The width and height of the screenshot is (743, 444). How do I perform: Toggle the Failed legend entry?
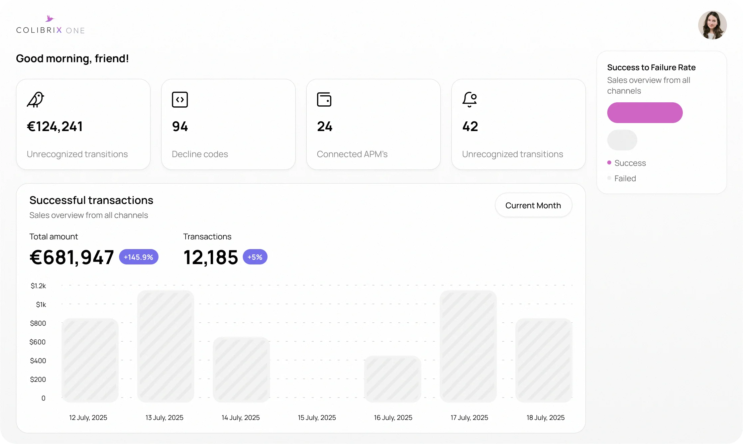(624, 178)
